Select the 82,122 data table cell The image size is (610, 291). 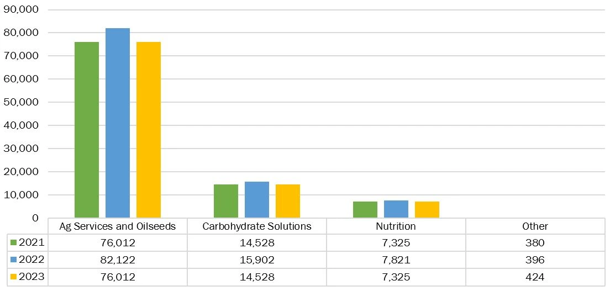coord(118,260)
